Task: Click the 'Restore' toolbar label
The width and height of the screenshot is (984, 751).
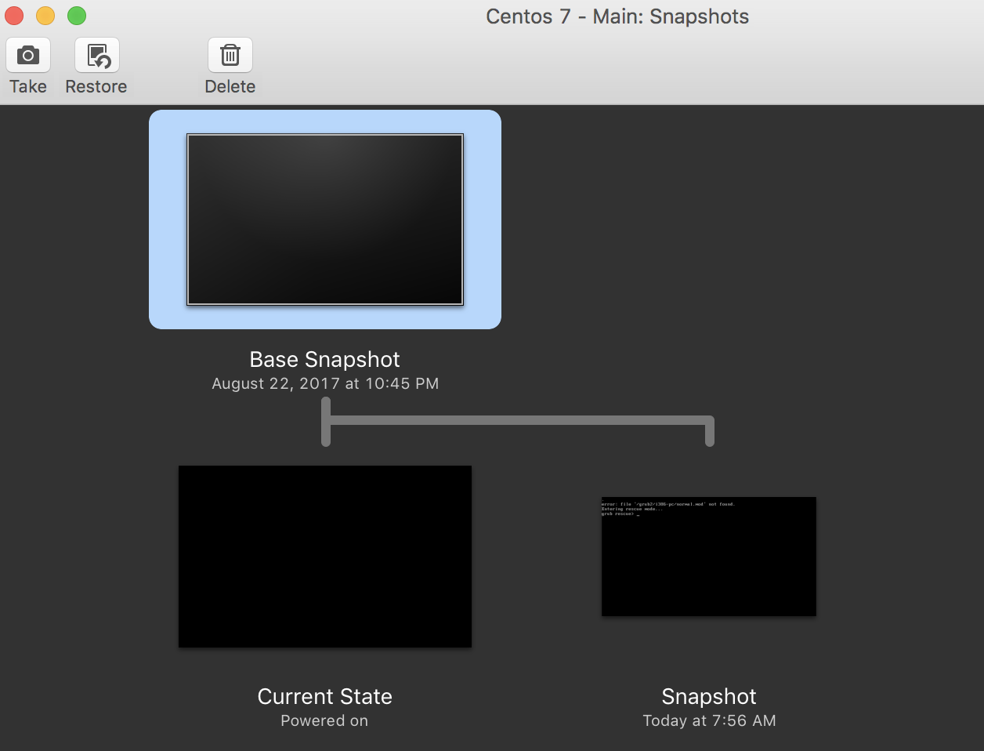Action: pyautogui.click(x=96, y=86)
